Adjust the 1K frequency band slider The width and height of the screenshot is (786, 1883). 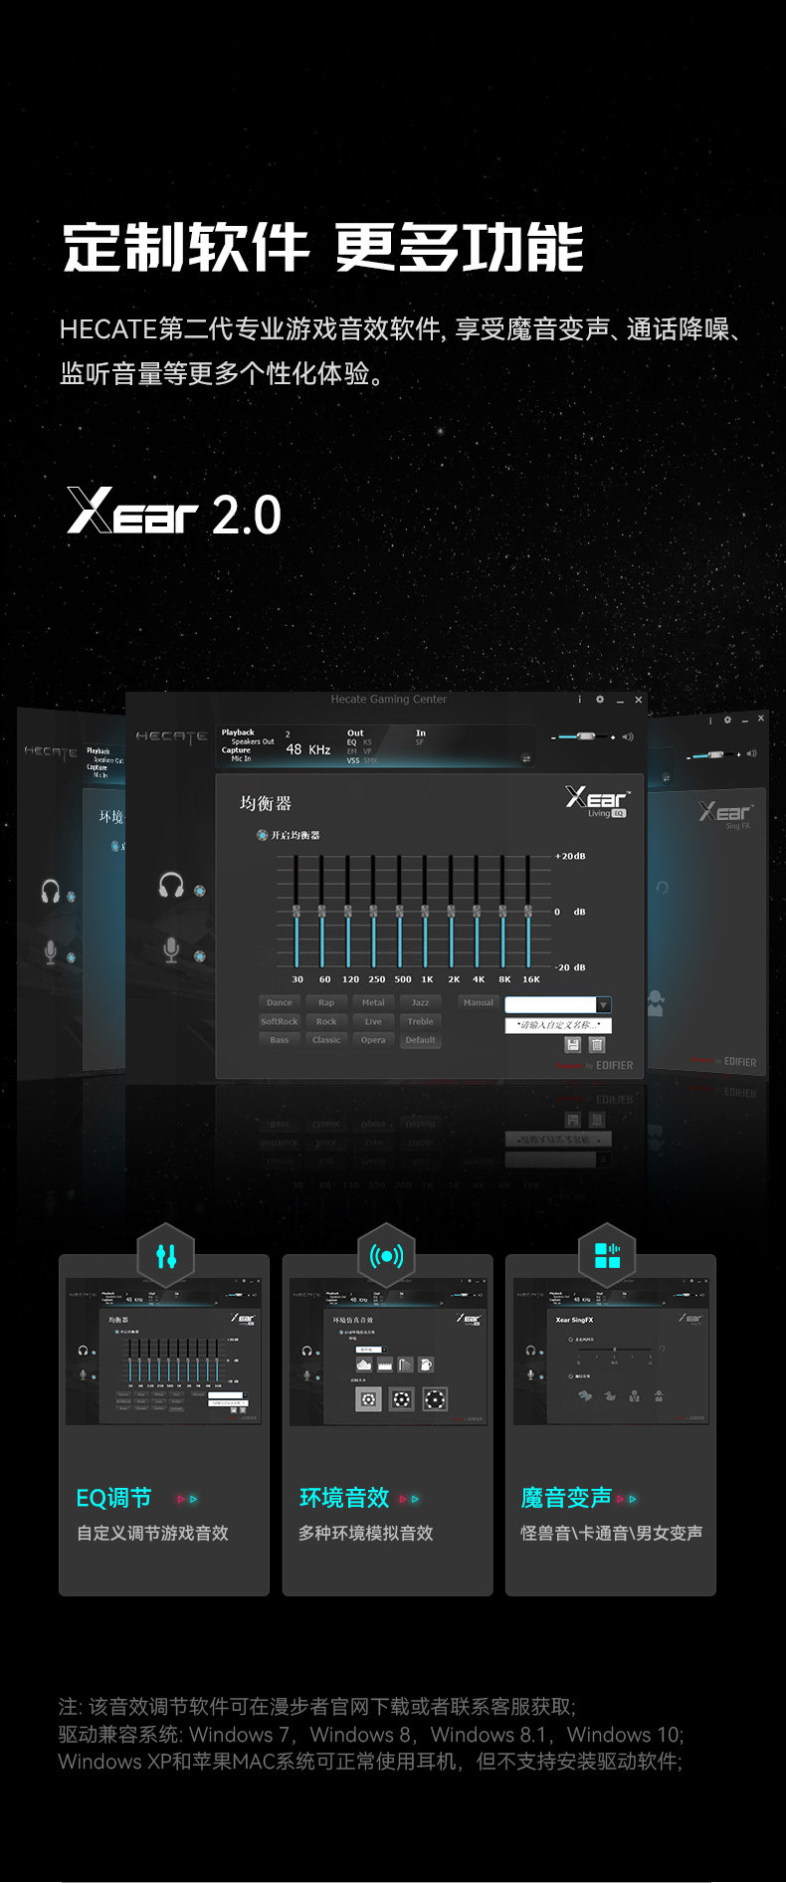(x=425, y=911)
